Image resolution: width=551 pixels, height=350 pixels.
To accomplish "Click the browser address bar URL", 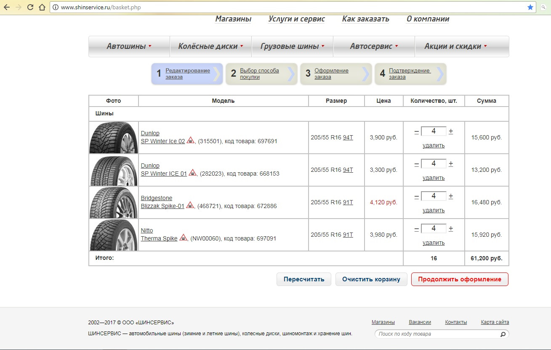I will click(x=101, y=7).
